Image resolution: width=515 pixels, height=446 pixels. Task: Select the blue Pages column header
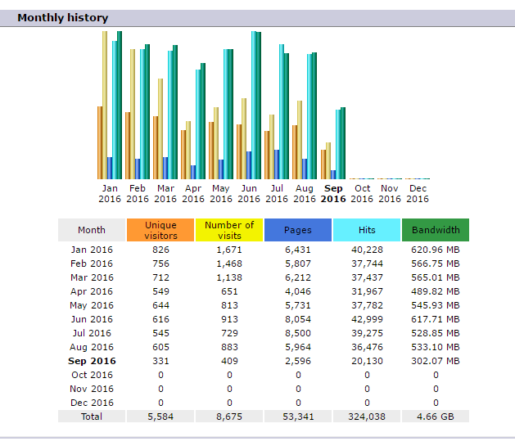[x=298, y=230]
